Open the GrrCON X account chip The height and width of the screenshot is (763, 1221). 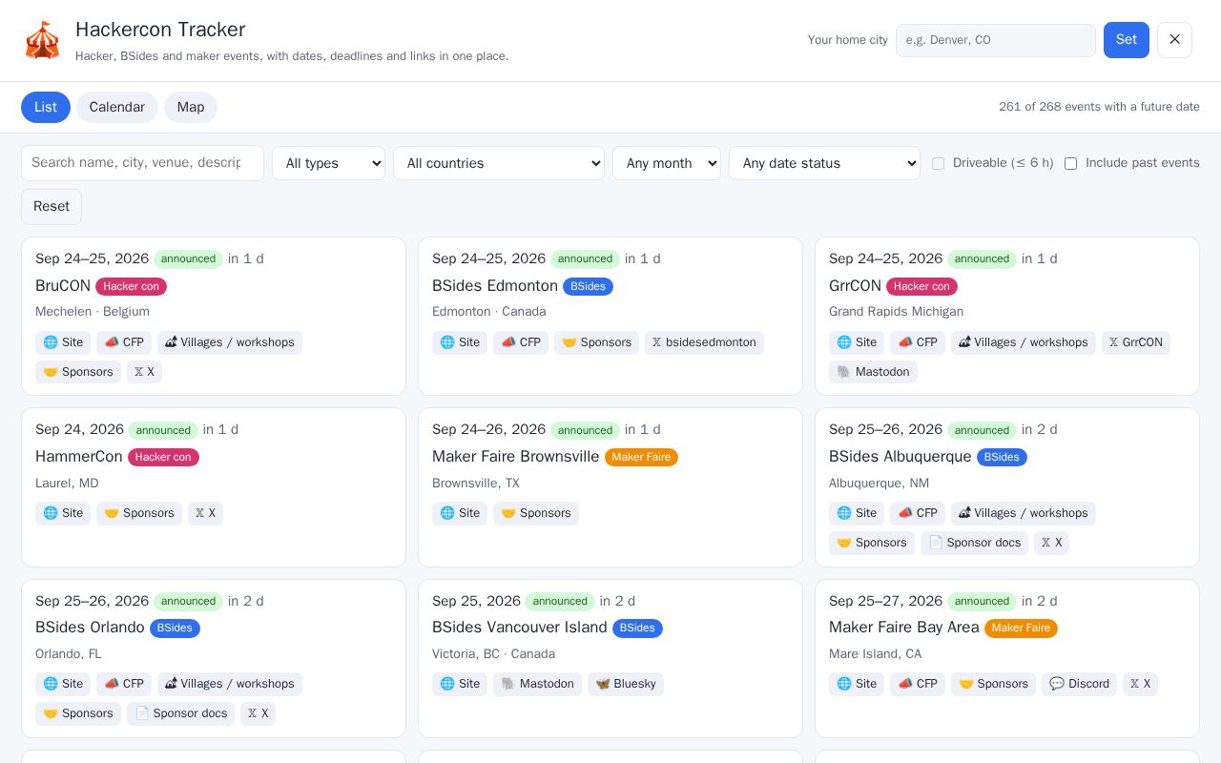1135,342
